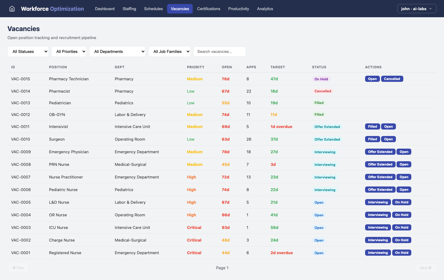Cancel vacancy VAC-0015 Pharmacy Technician

tap(392, 79)
